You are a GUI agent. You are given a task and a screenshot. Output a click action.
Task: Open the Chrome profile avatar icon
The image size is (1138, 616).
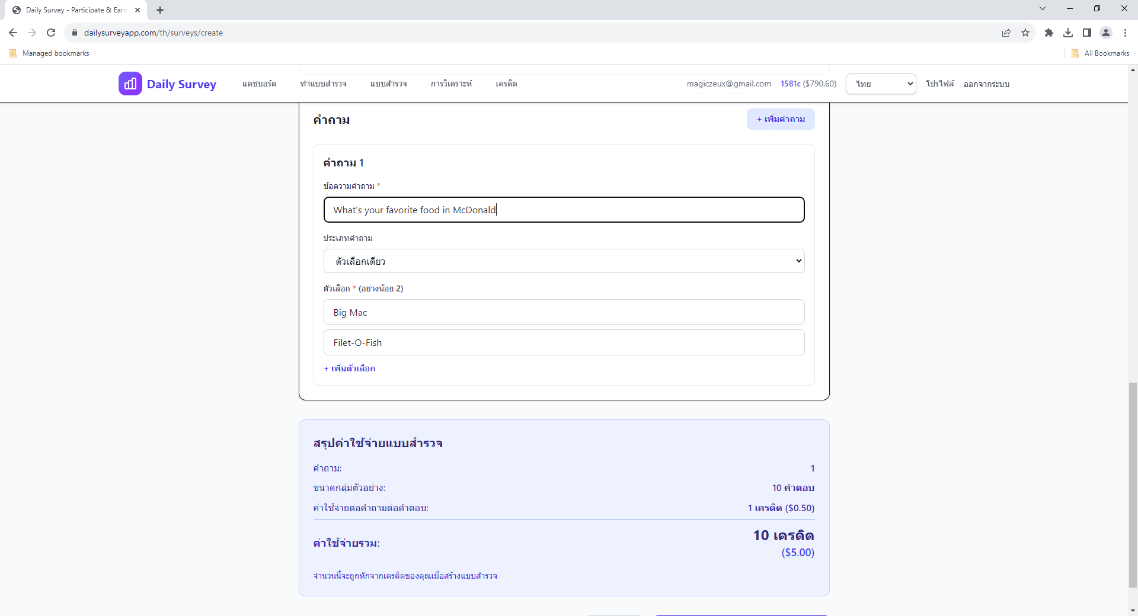coord(1106,33)
